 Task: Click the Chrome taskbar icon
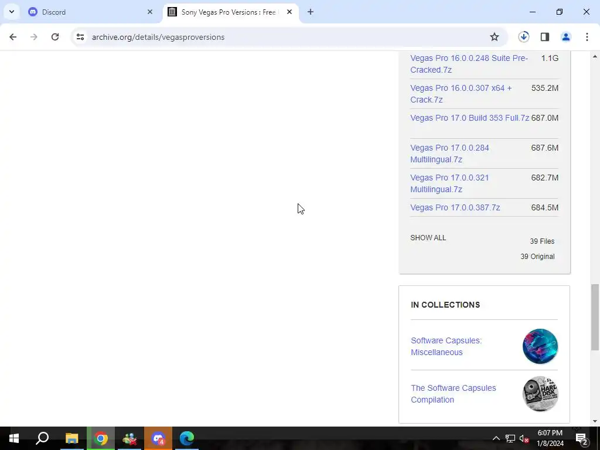[x=101, y=438]
